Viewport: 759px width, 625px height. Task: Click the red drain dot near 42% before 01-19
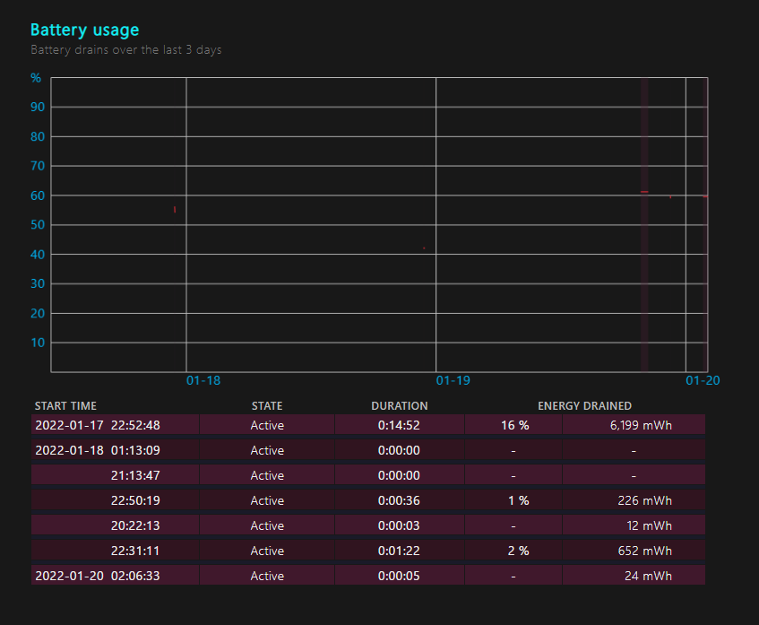[424, 248]
